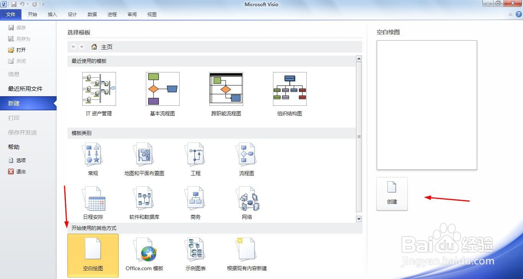
Task: Open the 软件和数据库 category
Action: tap(144, 203)
